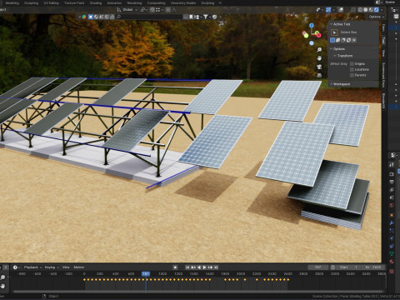The width and height of the screenshot is (400, 300).
Task: Play the animation in reverse
Action: tap(199, 267)
